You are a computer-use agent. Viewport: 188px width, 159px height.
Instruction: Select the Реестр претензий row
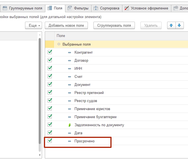tap(89, 93)
